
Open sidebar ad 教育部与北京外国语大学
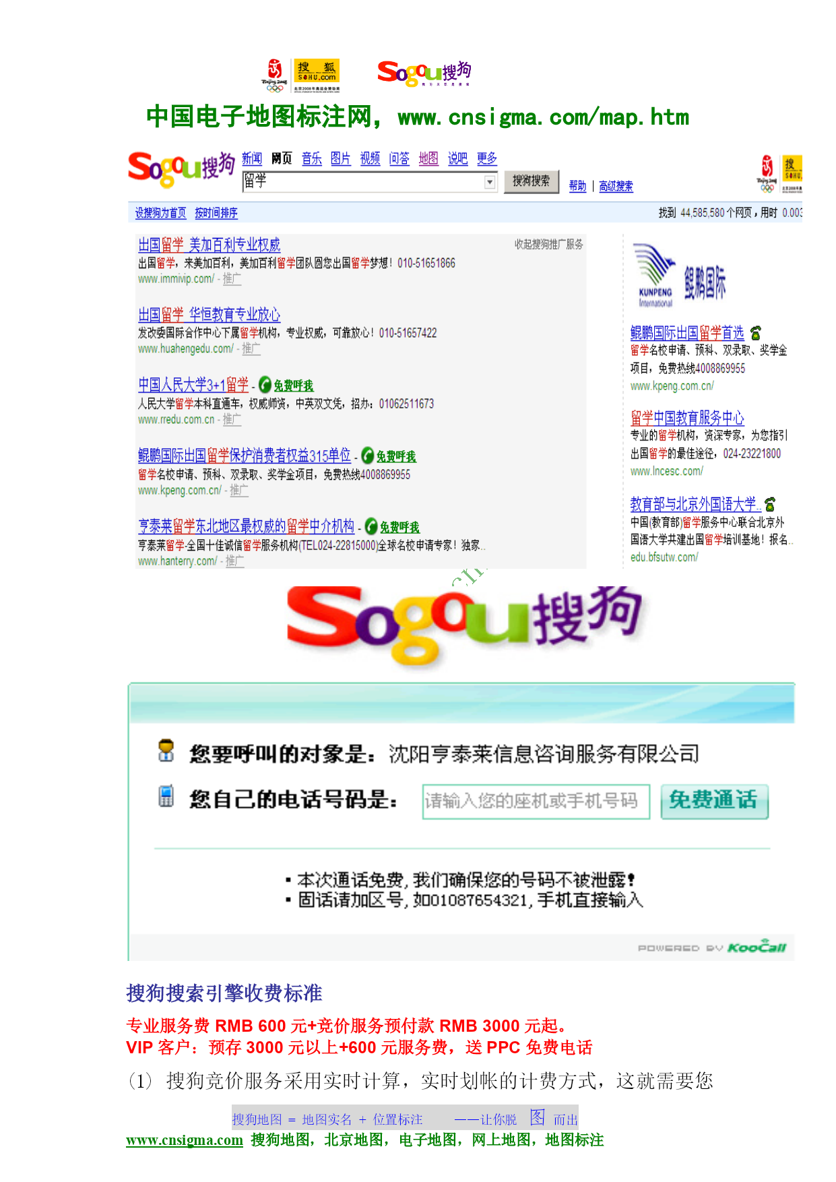(x=696, y=504)
